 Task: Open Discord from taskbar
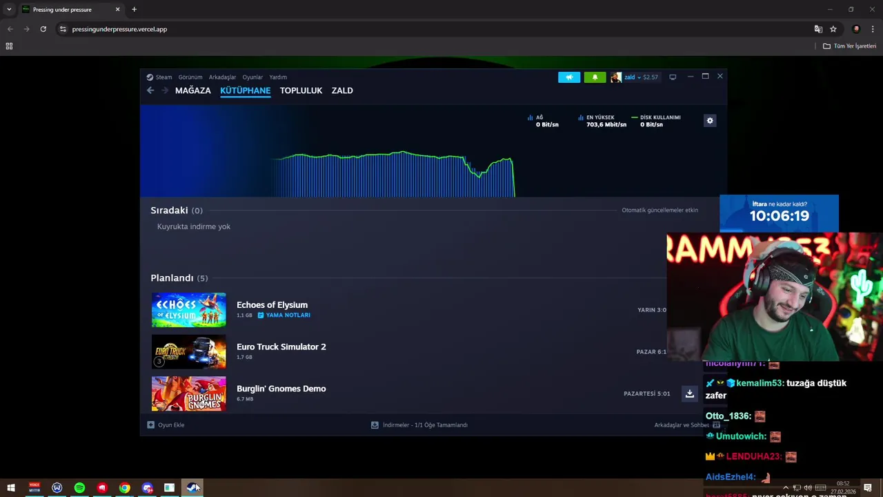click(x=147, y=488)
